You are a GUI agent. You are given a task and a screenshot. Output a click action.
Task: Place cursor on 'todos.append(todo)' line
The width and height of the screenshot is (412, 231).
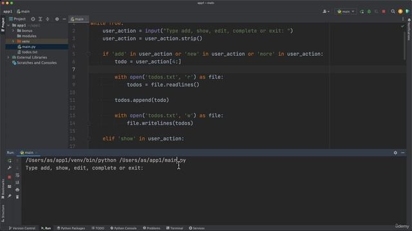click(x=142, y=100)
